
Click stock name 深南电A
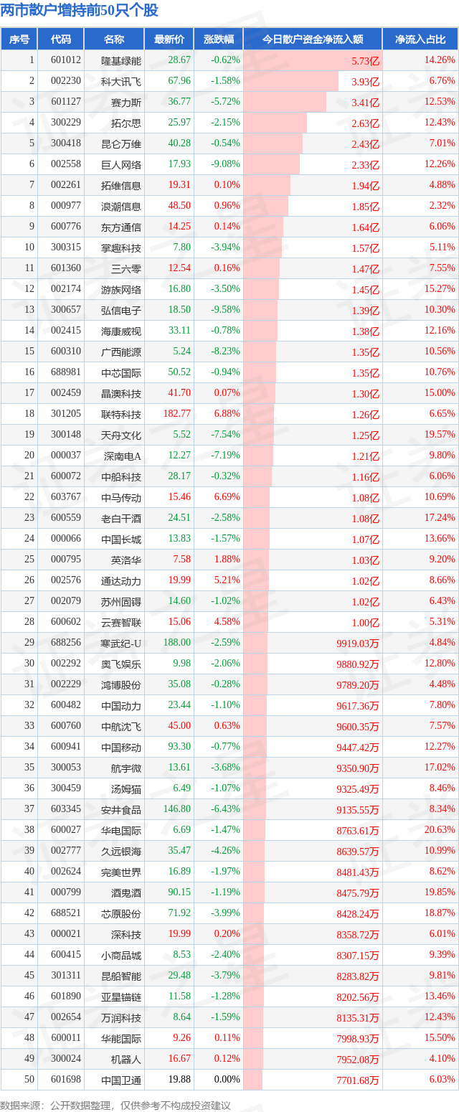(x=123, y=456)
